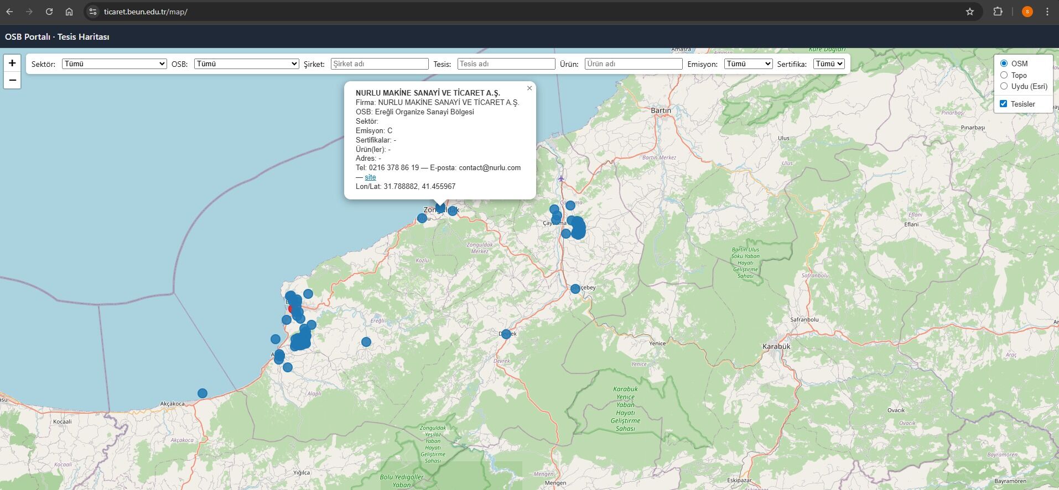Click the Şirket adı search field

(x=380, y=64)
